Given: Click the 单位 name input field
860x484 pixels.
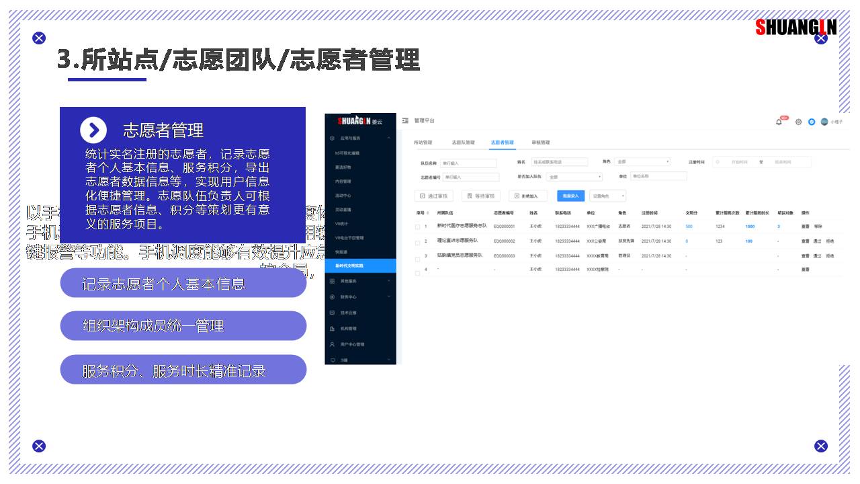Looking at the screenshot, I should coord(658,176).
